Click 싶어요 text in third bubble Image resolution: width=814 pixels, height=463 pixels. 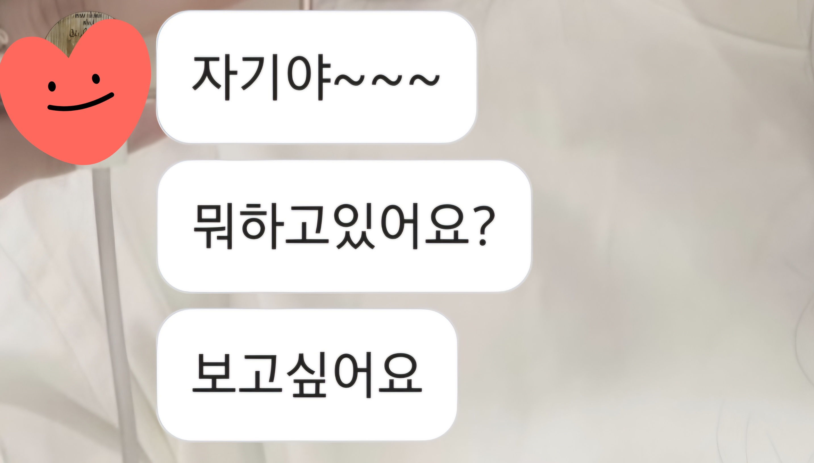tap(354, 374)
